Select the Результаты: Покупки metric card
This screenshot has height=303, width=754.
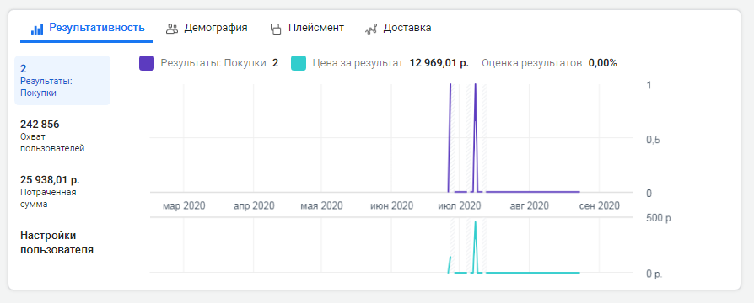pyautogui.click(x=62, y=80)
